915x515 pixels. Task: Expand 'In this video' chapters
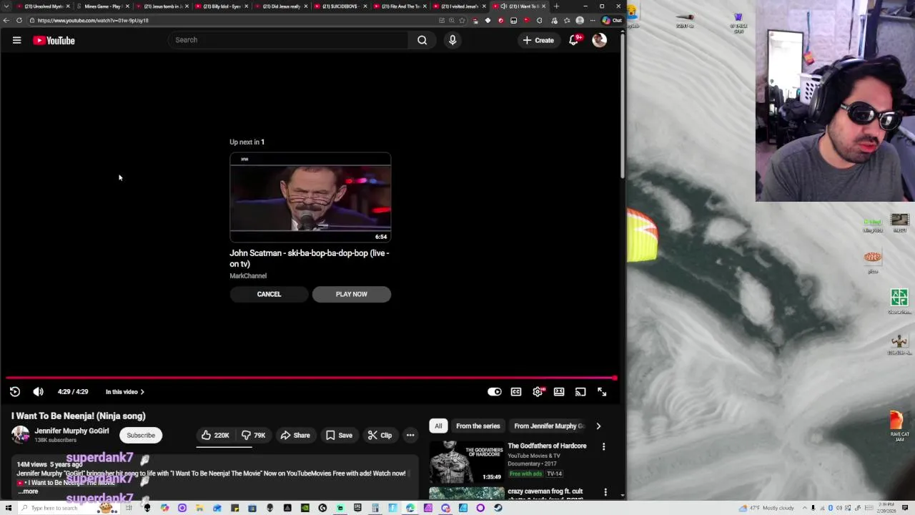pos(125,391)
